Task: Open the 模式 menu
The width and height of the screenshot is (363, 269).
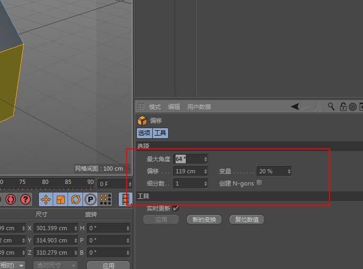Action: click(155, 107)
